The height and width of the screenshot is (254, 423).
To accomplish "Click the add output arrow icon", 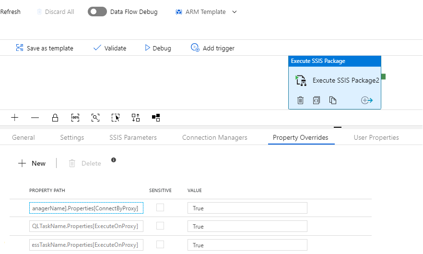I will click(367, 100).
